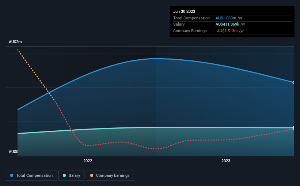Click the teal Salary legend dot
This screenshot has width=300, height=186.
click(64, 175)
